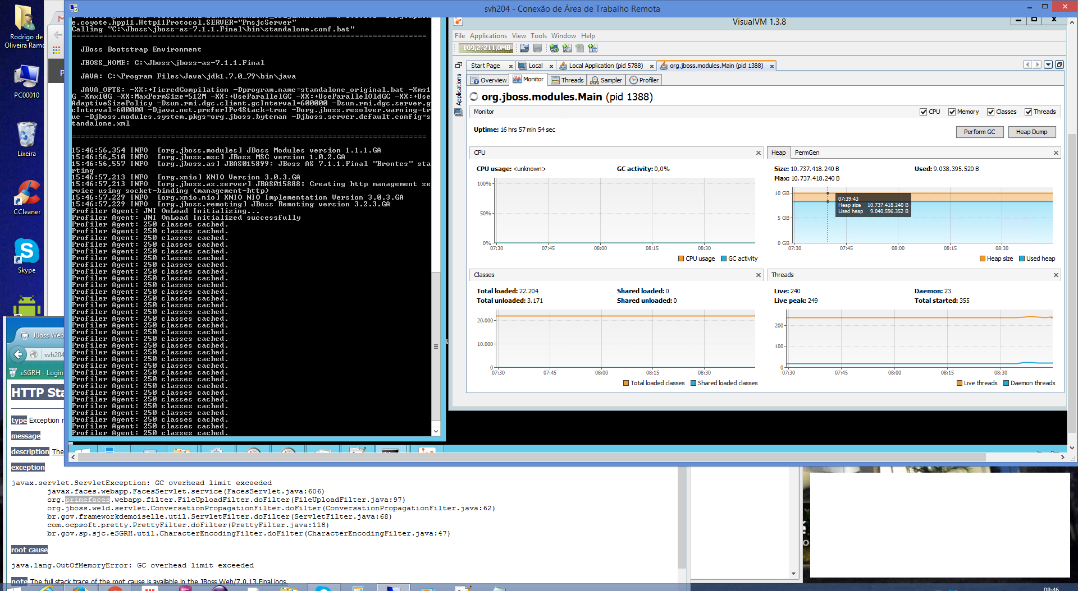Close the Classes chart panel
This screenshot has width=1078, height=591.
758,275
